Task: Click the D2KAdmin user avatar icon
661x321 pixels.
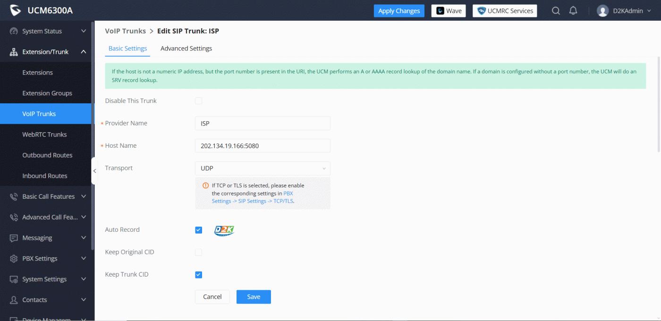Action: pos(602,11)
